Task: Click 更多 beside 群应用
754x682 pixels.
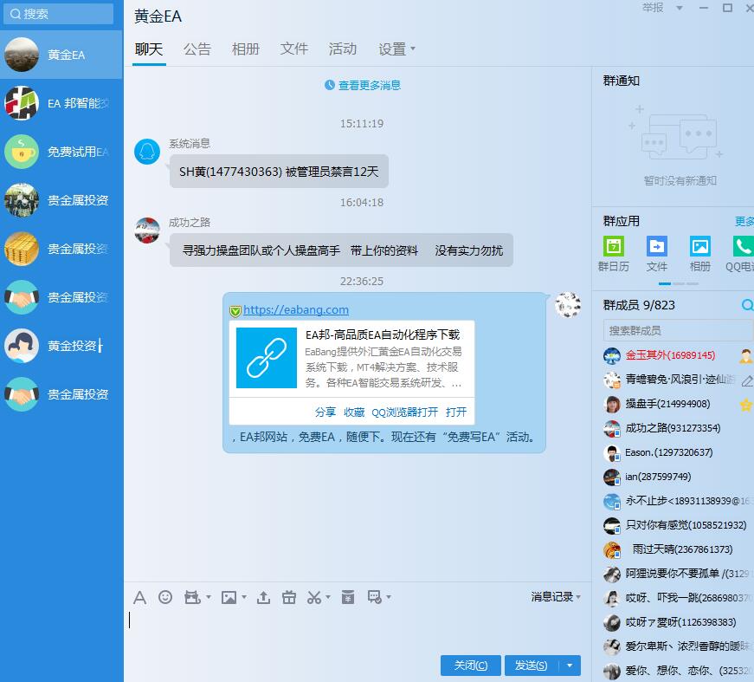Action: [x=744, y=221]
